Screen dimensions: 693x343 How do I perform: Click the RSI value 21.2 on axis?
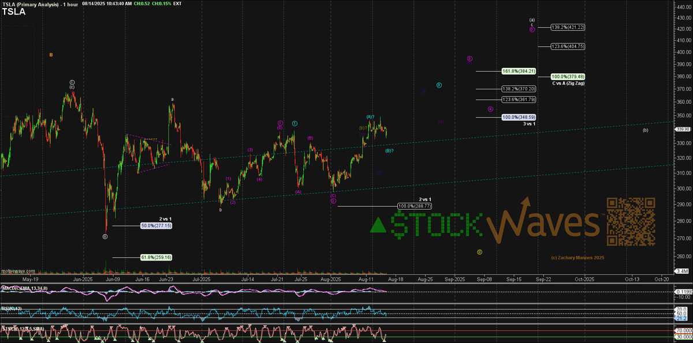[x=681, y=318]
